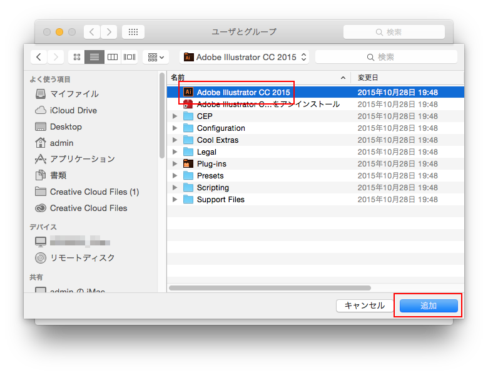Screen dimensions: 488x375
Task: Open Creative Cloud Files sidebar item
Action: click(x=81, y=208)
